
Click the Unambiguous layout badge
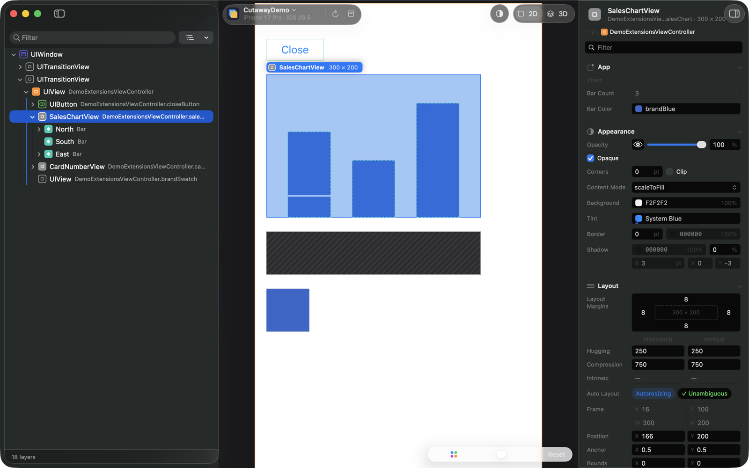705,394
